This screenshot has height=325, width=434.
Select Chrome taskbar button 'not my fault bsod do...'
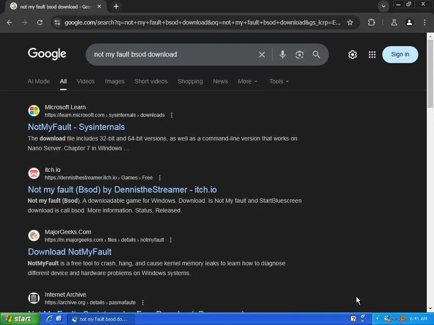(101, 319)
